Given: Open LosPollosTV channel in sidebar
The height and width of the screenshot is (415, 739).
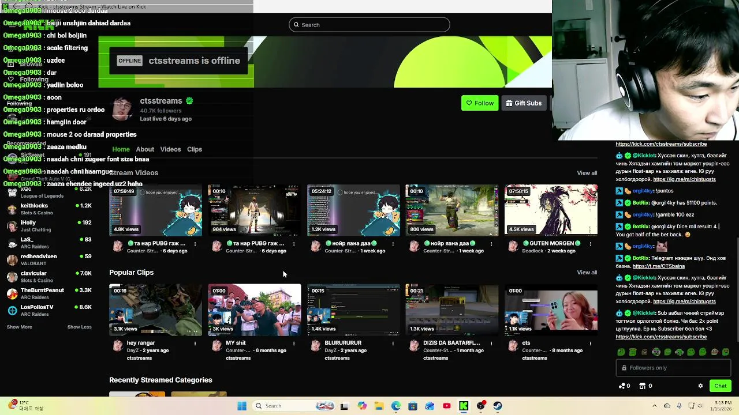Looking at the screenshot, I should click(49, 310).
